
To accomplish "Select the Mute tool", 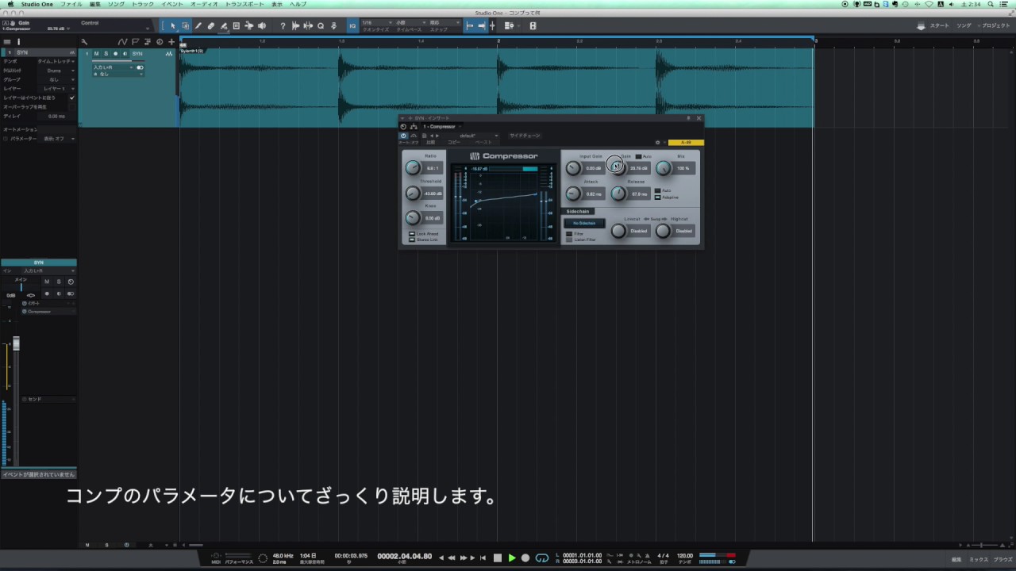I will coord(236,26).
